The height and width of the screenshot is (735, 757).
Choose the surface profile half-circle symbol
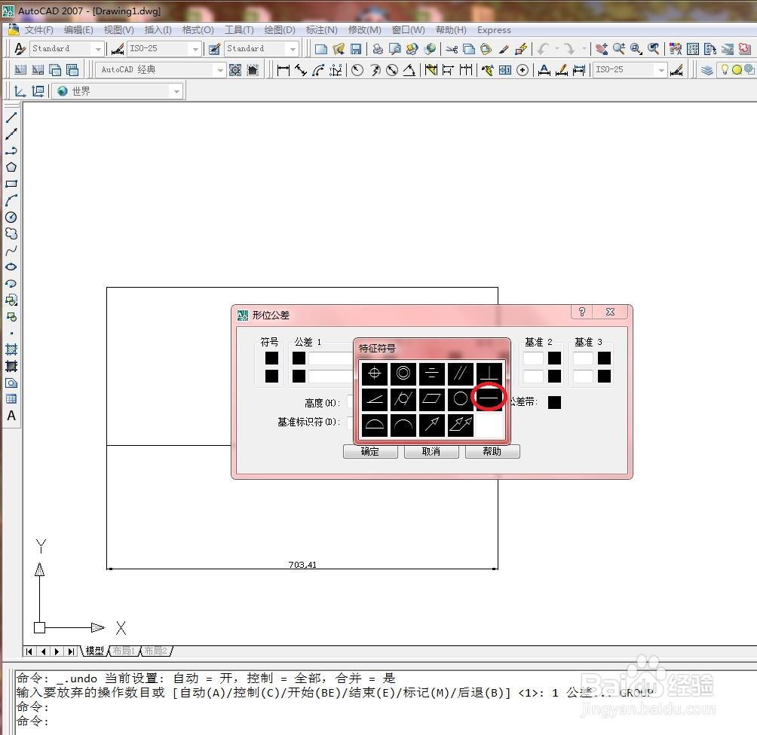(374, 425)
